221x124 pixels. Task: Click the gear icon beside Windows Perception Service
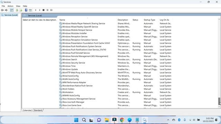click(x=60, y=37)
